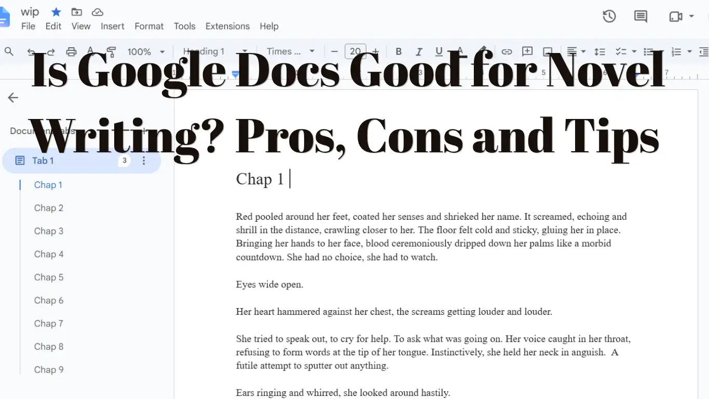
Task: Open the text alignment dropdown
Action: coord(576,51)
